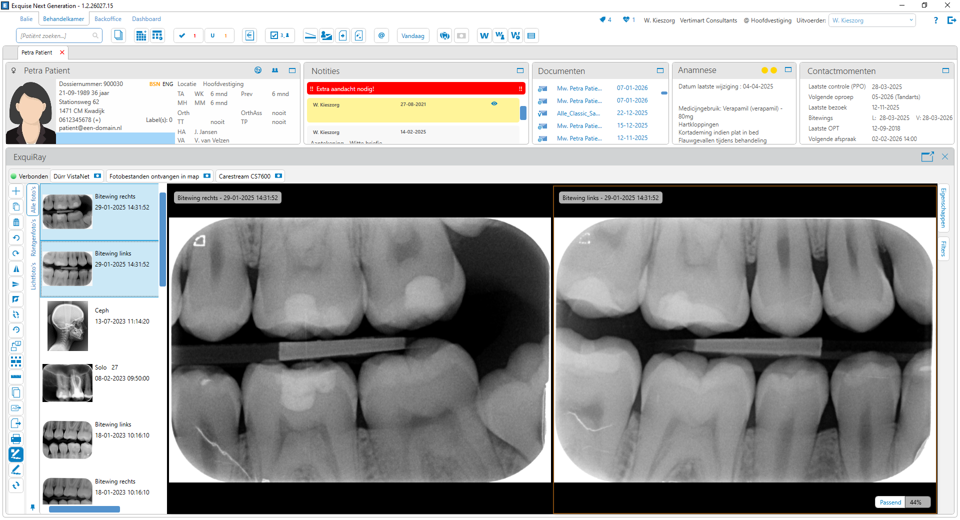Click the printer icon in left toolbar

[16, 439]
